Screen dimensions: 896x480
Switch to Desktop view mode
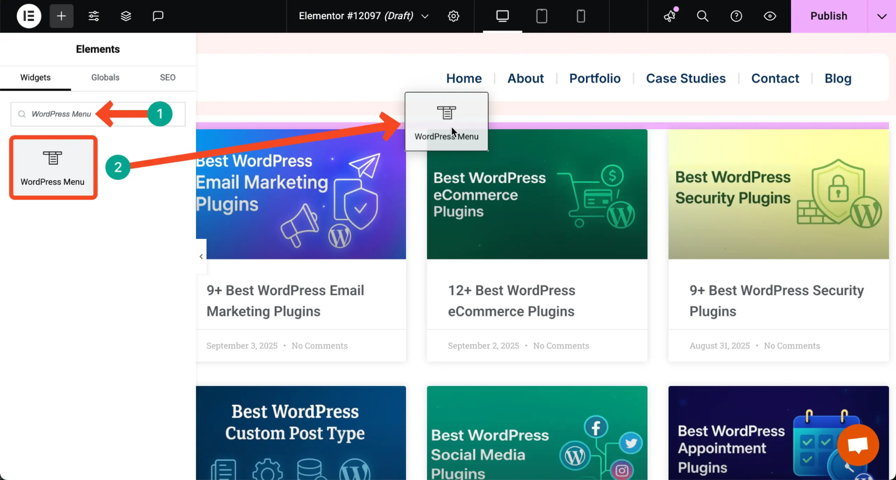502,16
